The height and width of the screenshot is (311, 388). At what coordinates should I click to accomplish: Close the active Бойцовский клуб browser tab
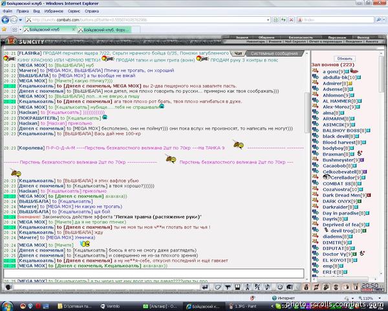coord(73,30)
